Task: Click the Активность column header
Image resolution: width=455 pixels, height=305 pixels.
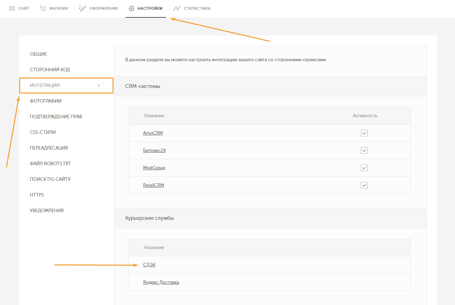Action: point(365,116)
